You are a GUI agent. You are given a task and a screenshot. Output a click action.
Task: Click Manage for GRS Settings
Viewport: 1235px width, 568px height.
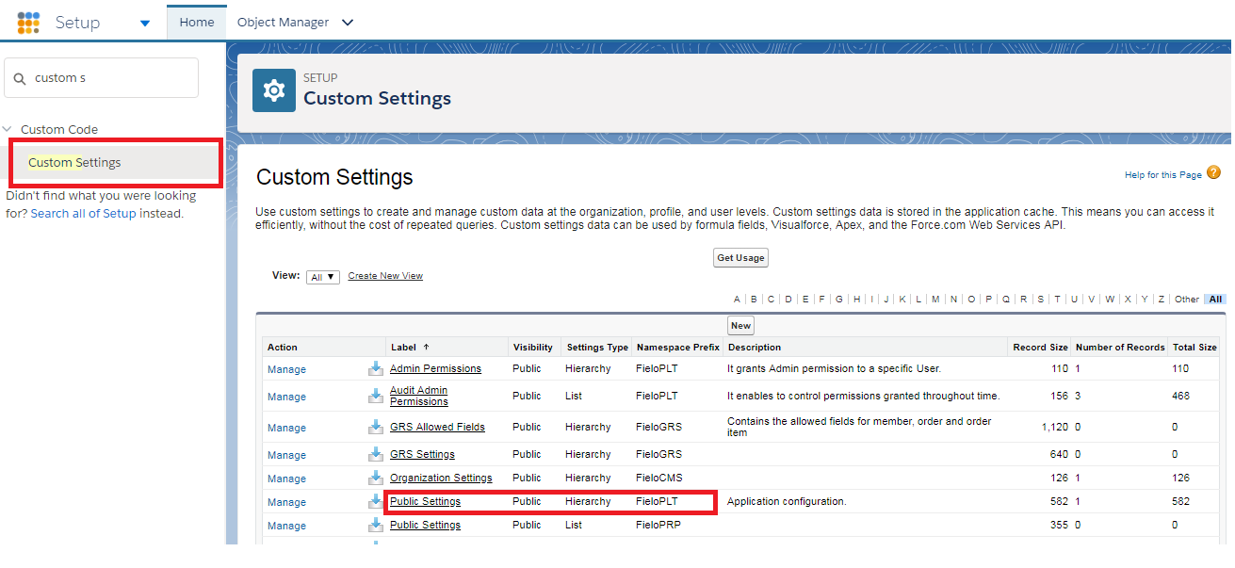(x=286, y=455)
